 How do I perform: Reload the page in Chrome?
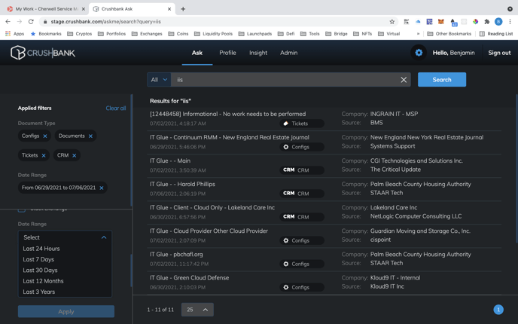31,22
